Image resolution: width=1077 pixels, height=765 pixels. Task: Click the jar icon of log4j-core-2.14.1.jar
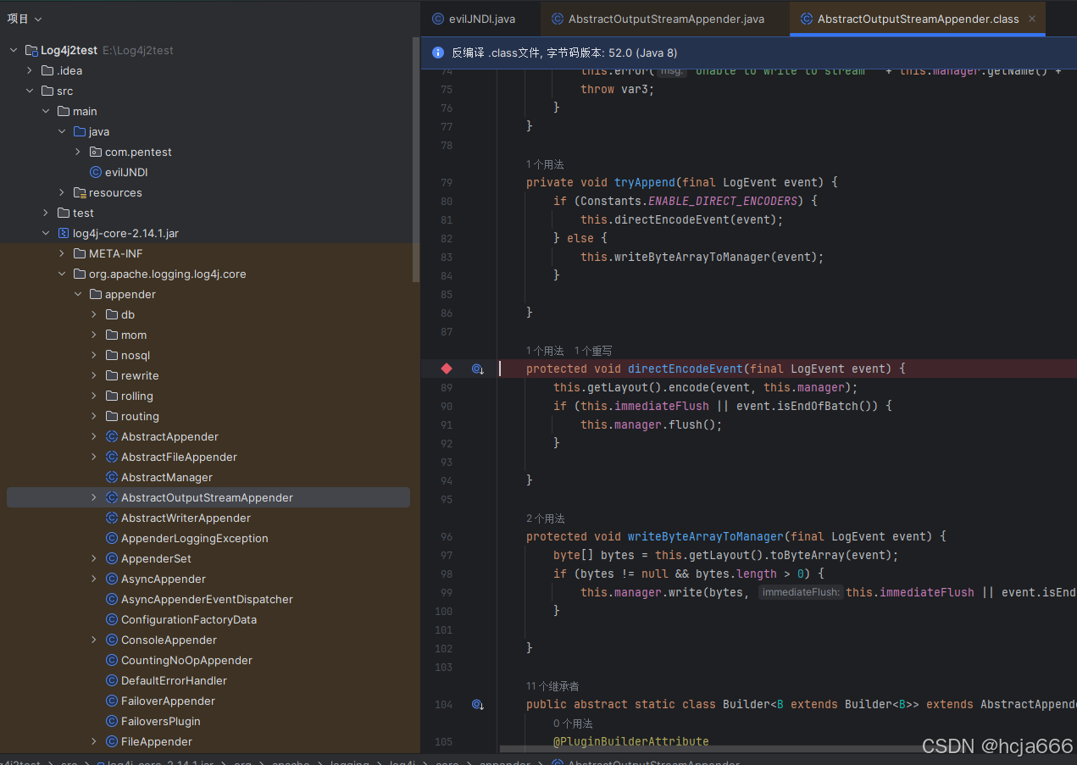(63, 233)
